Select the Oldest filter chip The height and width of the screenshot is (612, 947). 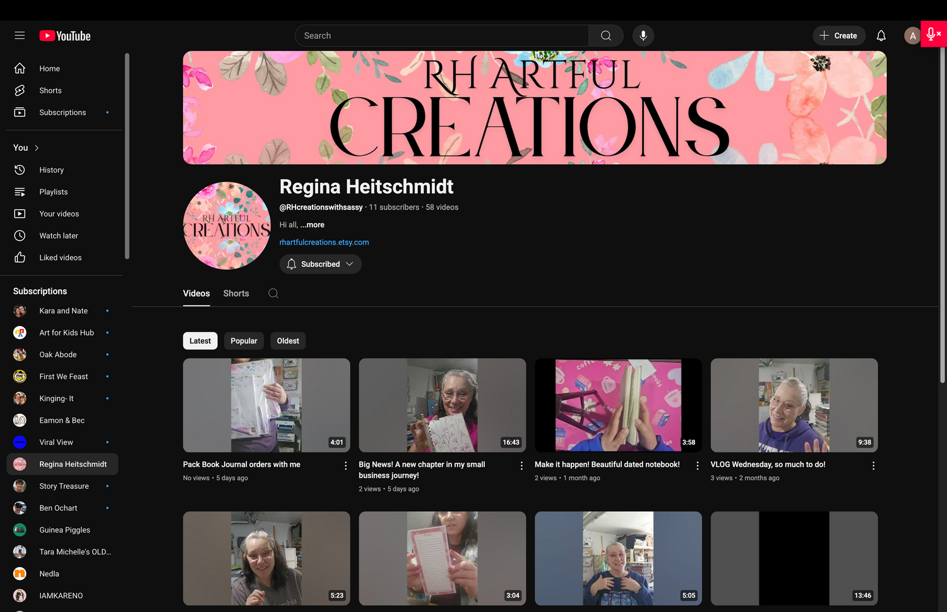point(288,341)
